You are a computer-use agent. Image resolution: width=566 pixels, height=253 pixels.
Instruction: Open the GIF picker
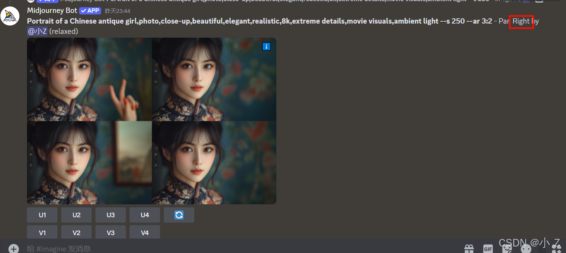pos(488,249)
